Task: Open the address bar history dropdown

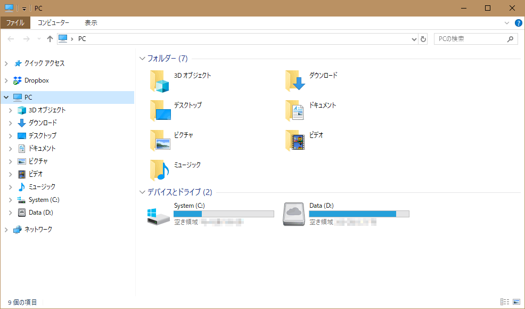Action: pyautogui.click(x=415, y=39)
